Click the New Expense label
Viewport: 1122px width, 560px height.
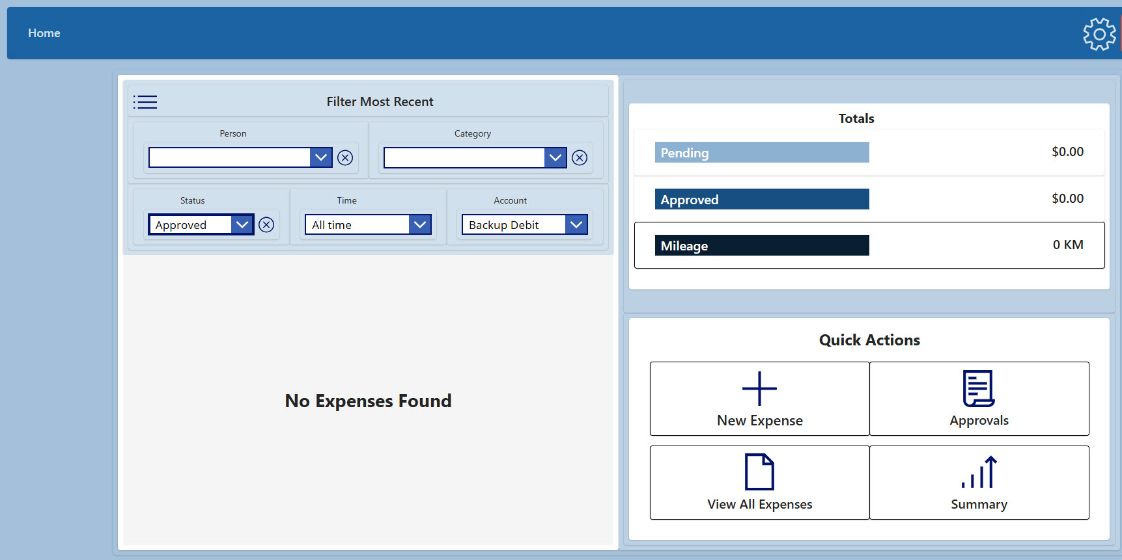pyautogui.click(x=760, y=421)
